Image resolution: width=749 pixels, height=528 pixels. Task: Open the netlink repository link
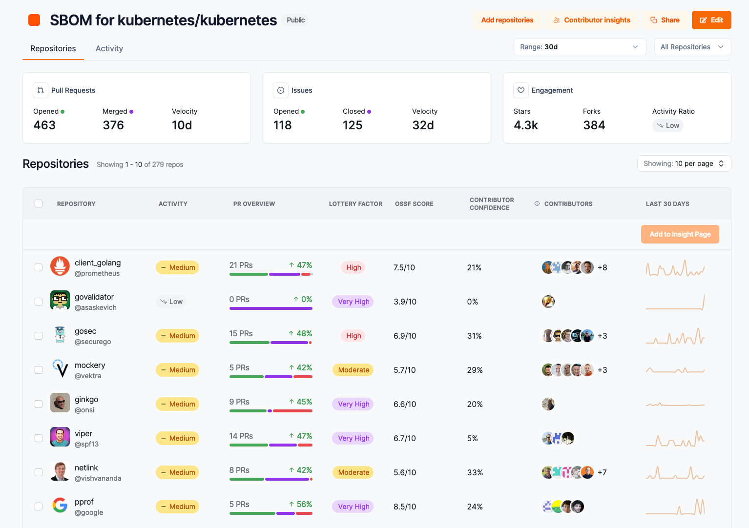click(86, 467)
